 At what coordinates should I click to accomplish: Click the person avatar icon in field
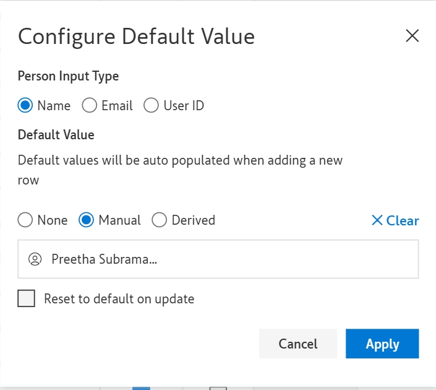pos(35,259)
